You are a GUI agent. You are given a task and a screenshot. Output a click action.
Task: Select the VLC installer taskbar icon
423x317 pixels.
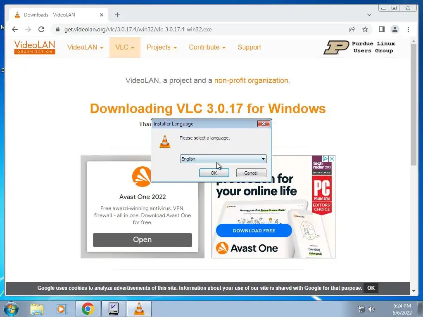pyautogui.click(x=139, y=309)
